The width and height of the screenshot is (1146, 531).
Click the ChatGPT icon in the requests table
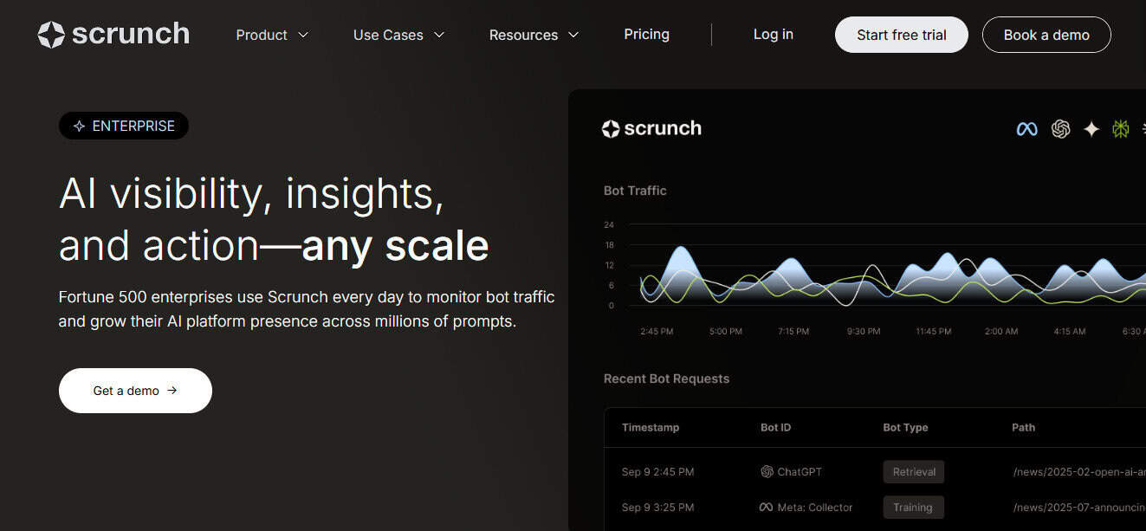pos(767,472)
